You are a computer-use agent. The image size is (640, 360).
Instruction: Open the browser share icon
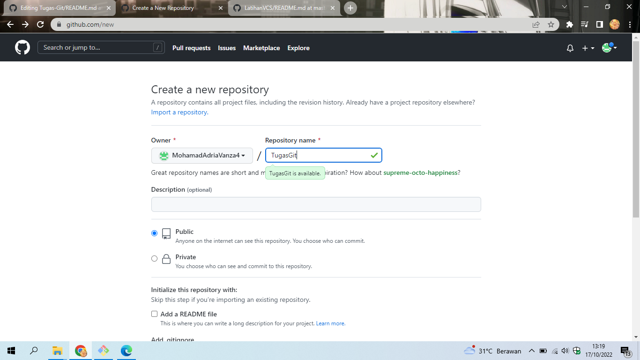536,24
